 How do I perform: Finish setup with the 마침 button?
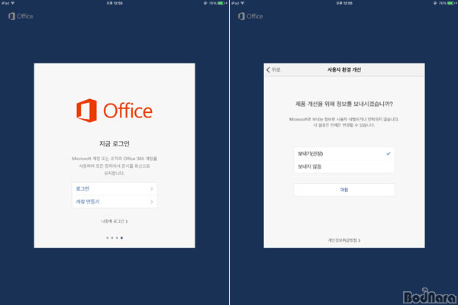point(344,190)
